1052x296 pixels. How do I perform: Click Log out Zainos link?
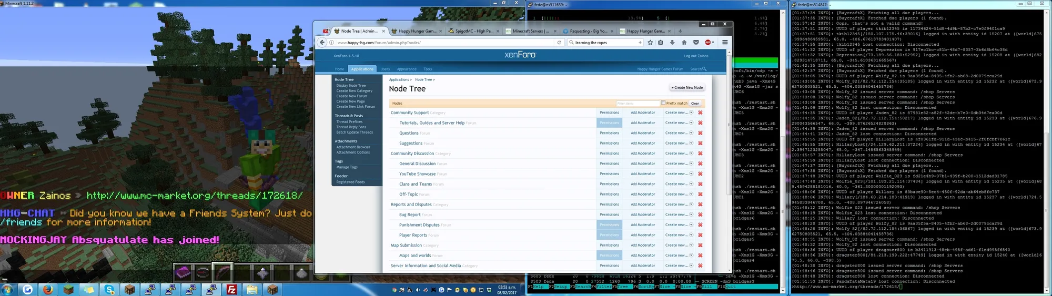[696, 56]
